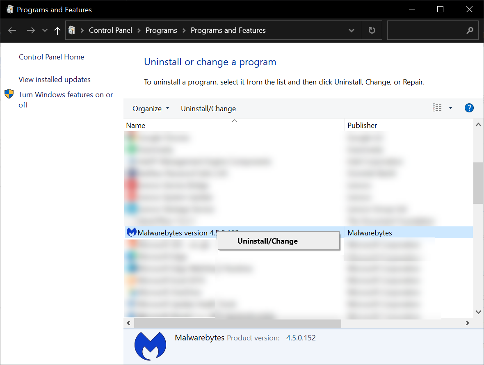The image size is (484, 365).
Task: Refresh the program list with the refresh icon
Action: point(371,30)
